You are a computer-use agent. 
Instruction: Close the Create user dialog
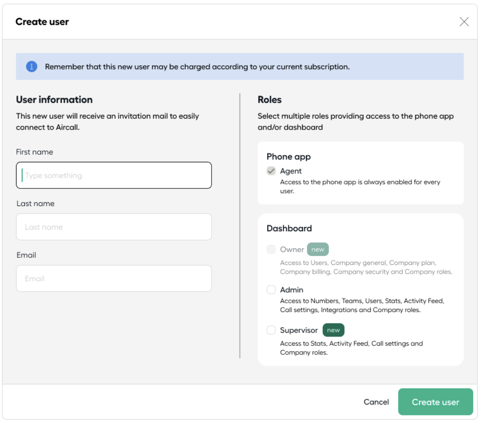point(464,22)
